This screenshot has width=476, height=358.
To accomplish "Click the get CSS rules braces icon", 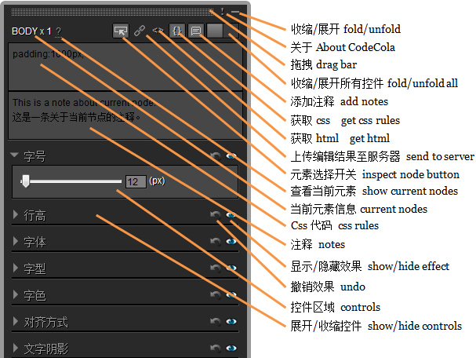I will [x=177, y=31].
